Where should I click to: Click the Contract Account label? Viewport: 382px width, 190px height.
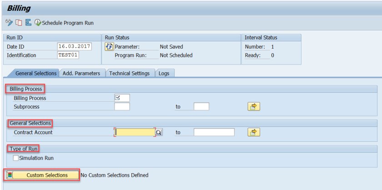[33, 132]
